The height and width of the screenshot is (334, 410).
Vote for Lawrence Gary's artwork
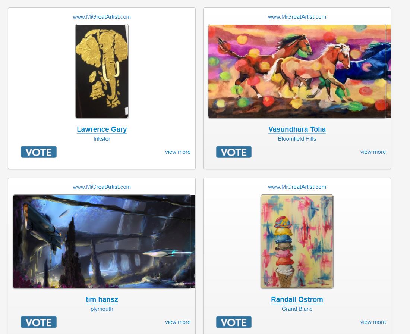[x=39, y=152]
